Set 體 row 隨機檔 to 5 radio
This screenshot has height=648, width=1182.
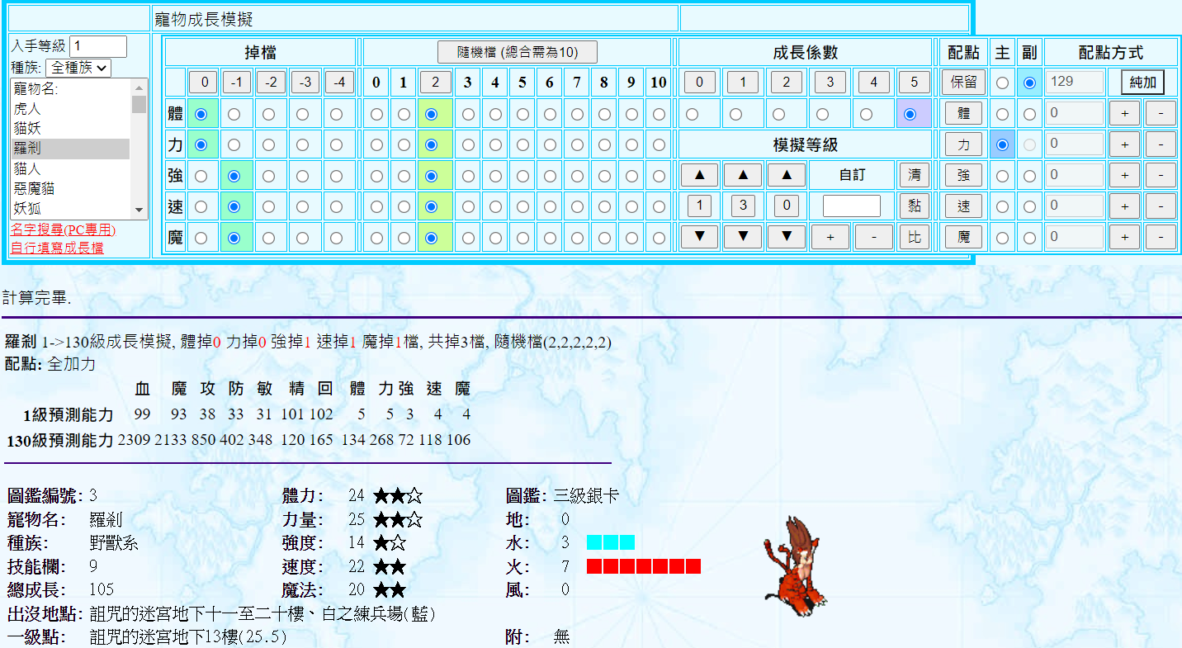[522, 114]
